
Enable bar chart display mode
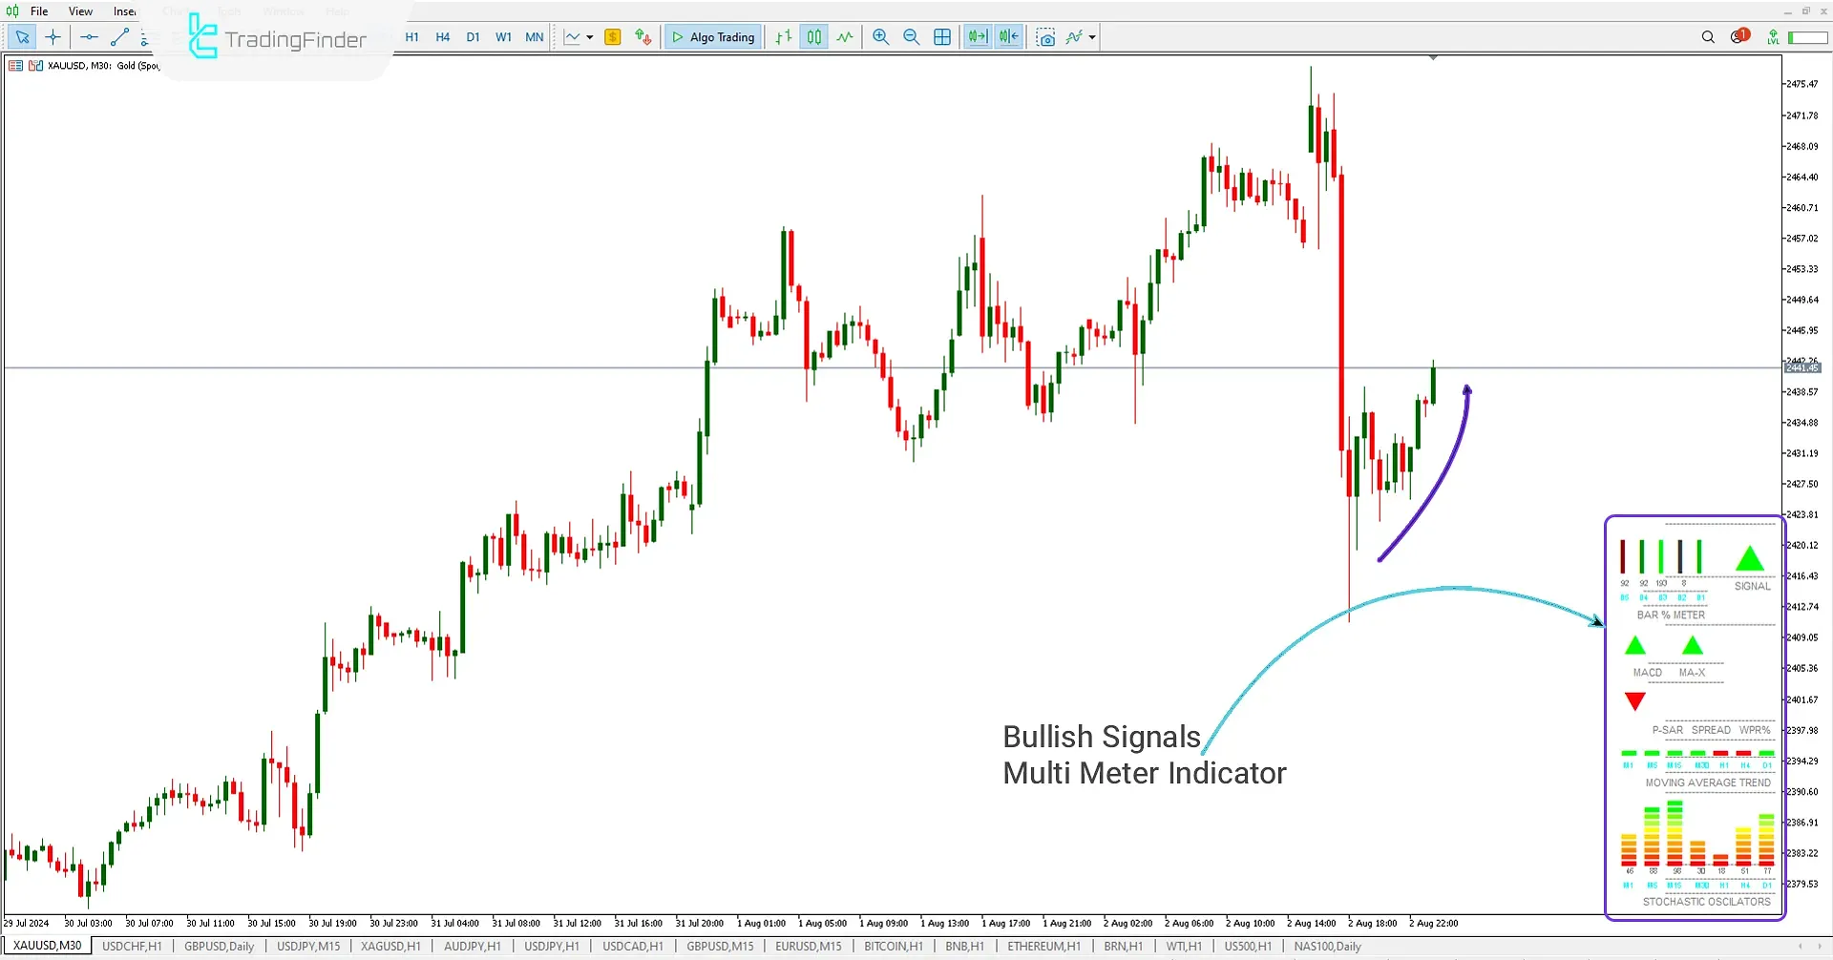click(783, 37)
